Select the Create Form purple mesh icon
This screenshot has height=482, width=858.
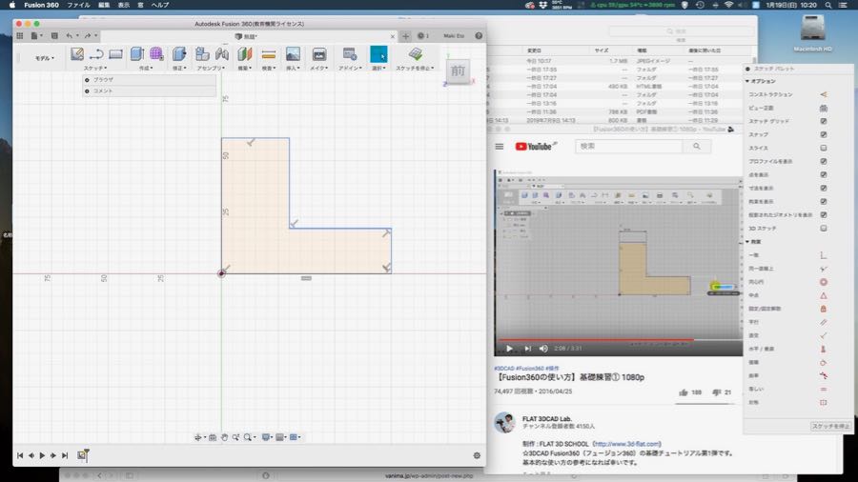(x=156, y=53)
